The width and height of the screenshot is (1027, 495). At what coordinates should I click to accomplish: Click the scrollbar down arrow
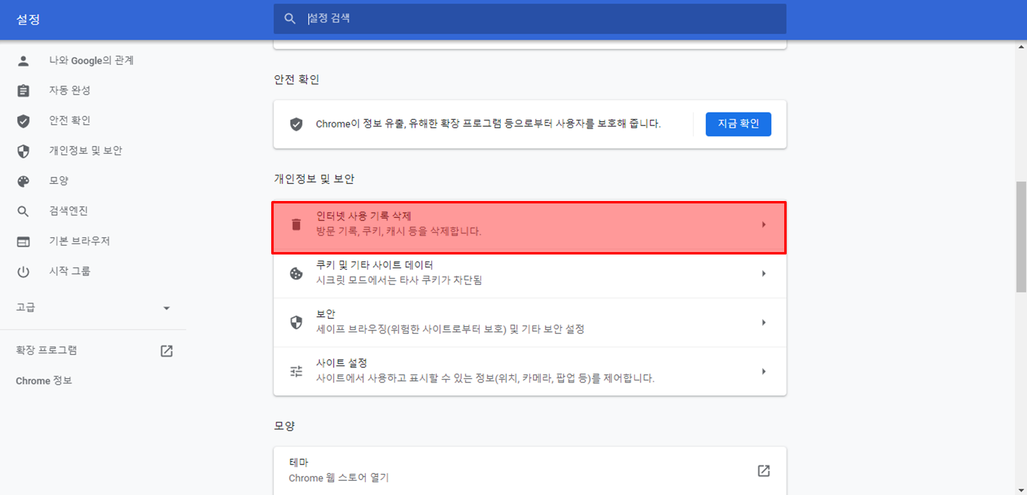coord(1021,490)
